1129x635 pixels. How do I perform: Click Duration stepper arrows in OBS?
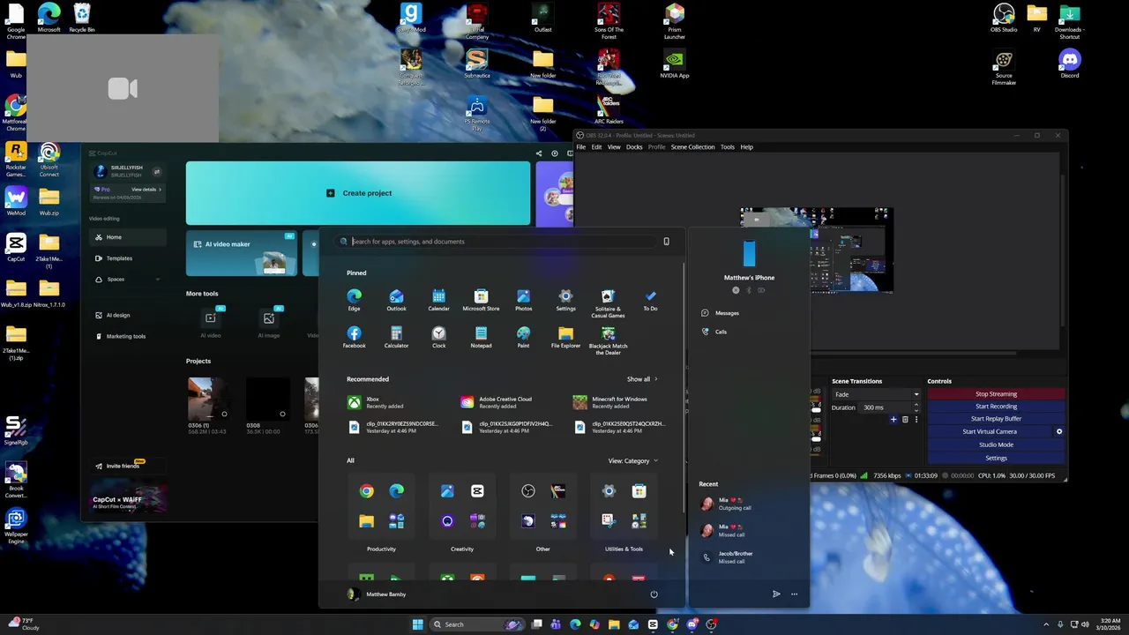[916, 407]
